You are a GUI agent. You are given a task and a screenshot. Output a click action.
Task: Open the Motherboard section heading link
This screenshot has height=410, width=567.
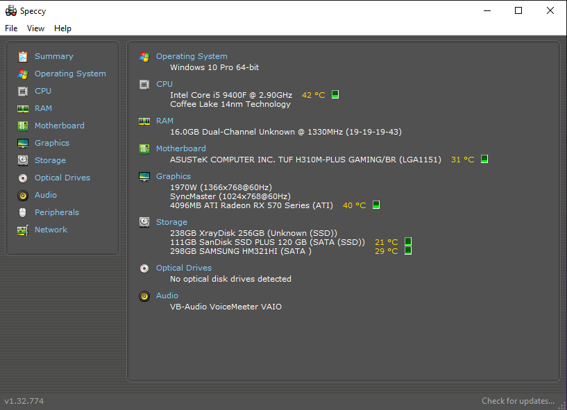(181, 148)
